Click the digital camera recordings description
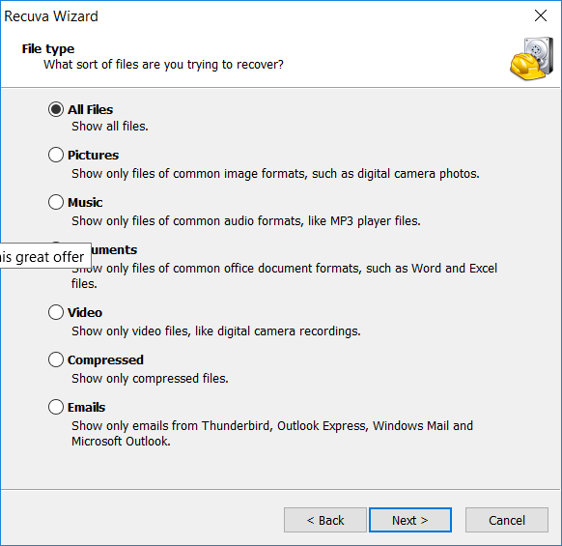Image resolution: width=562 pixels, height=546 pixels. click(215, 331)
